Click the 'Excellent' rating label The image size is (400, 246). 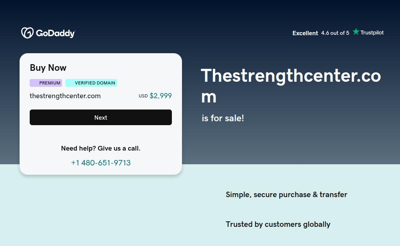click(305, 33)
